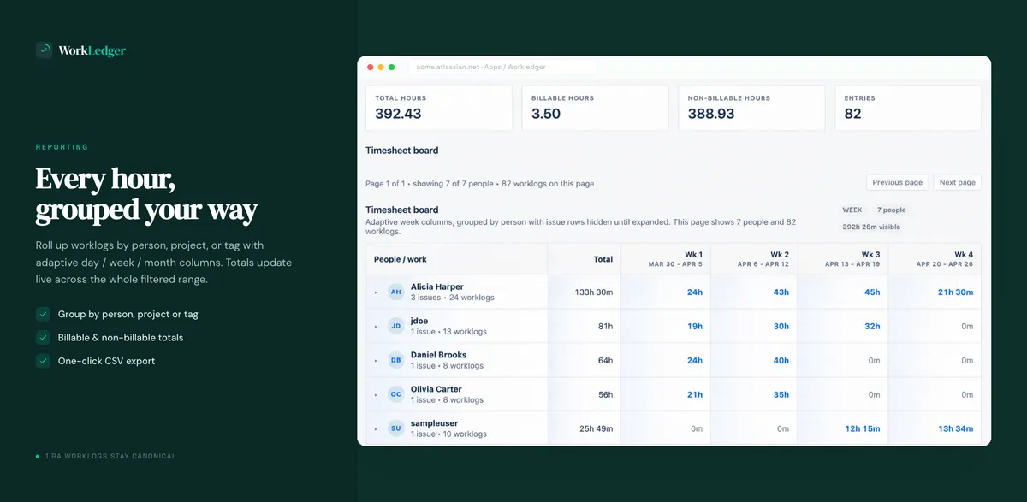
Task: Expand the sampleuser row
Action: [x=376, y=429]
